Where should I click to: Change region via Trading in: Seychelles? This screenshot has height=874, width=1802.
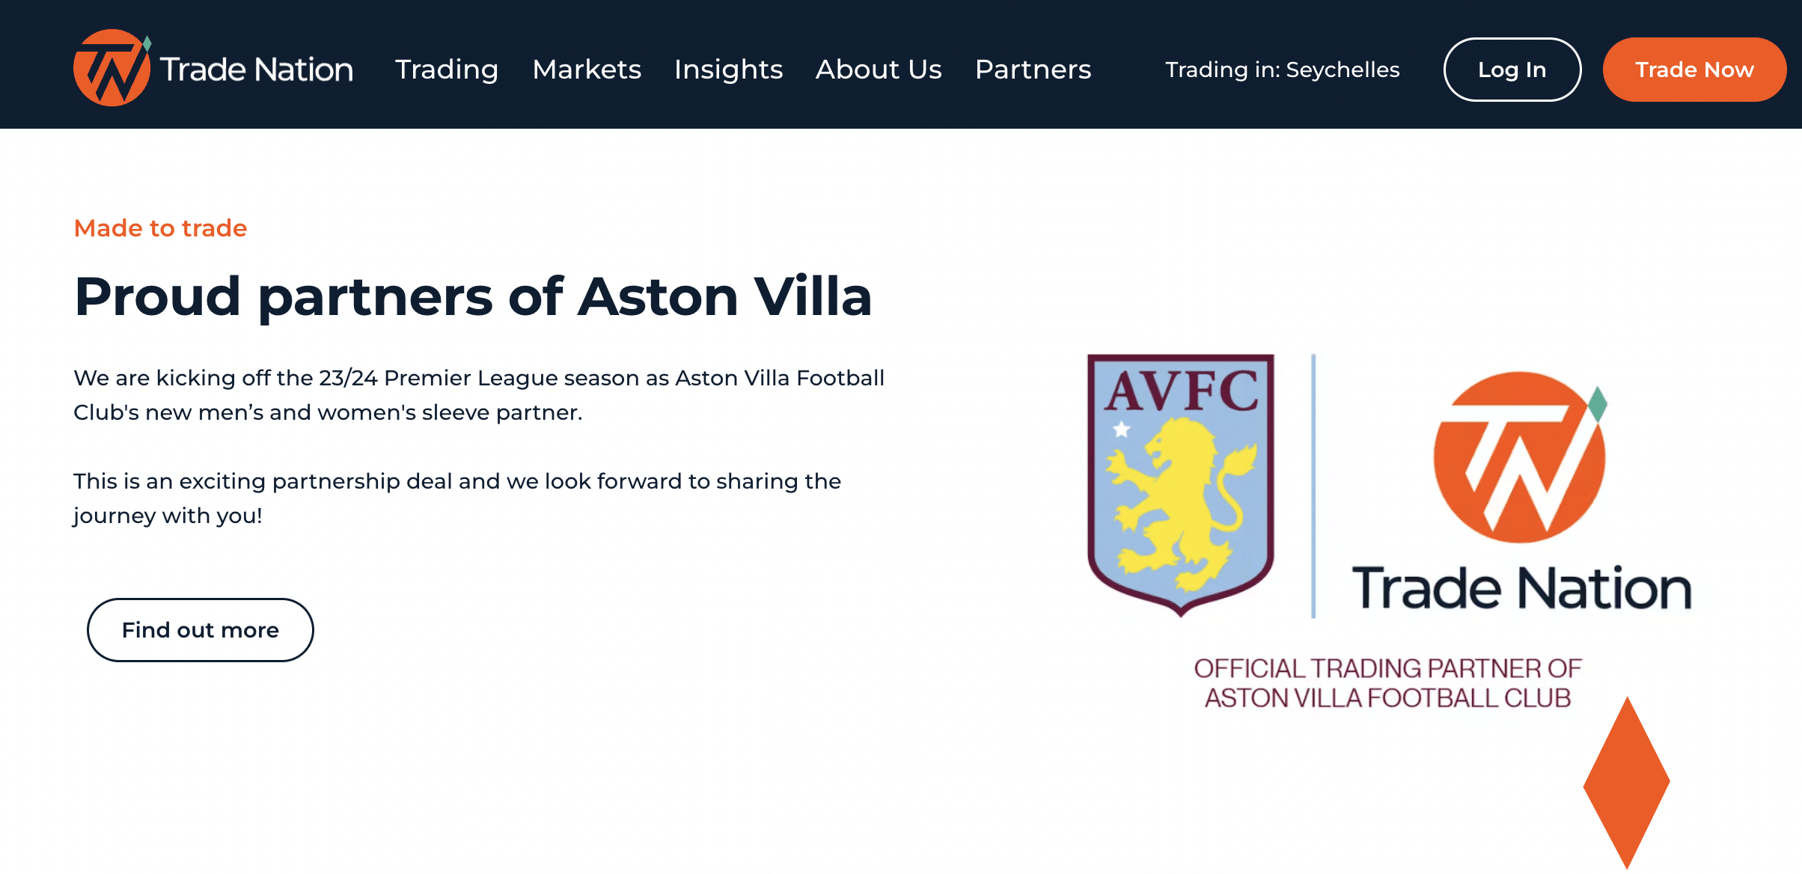1283,70
